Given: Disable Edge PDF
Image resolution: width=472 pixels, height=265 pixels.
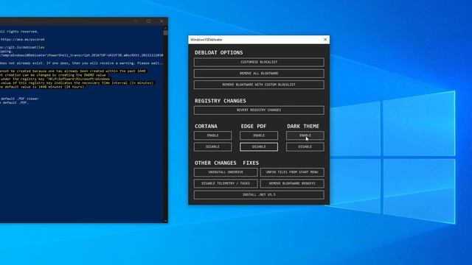Looking at the screenshot, I should click(259, 146).
